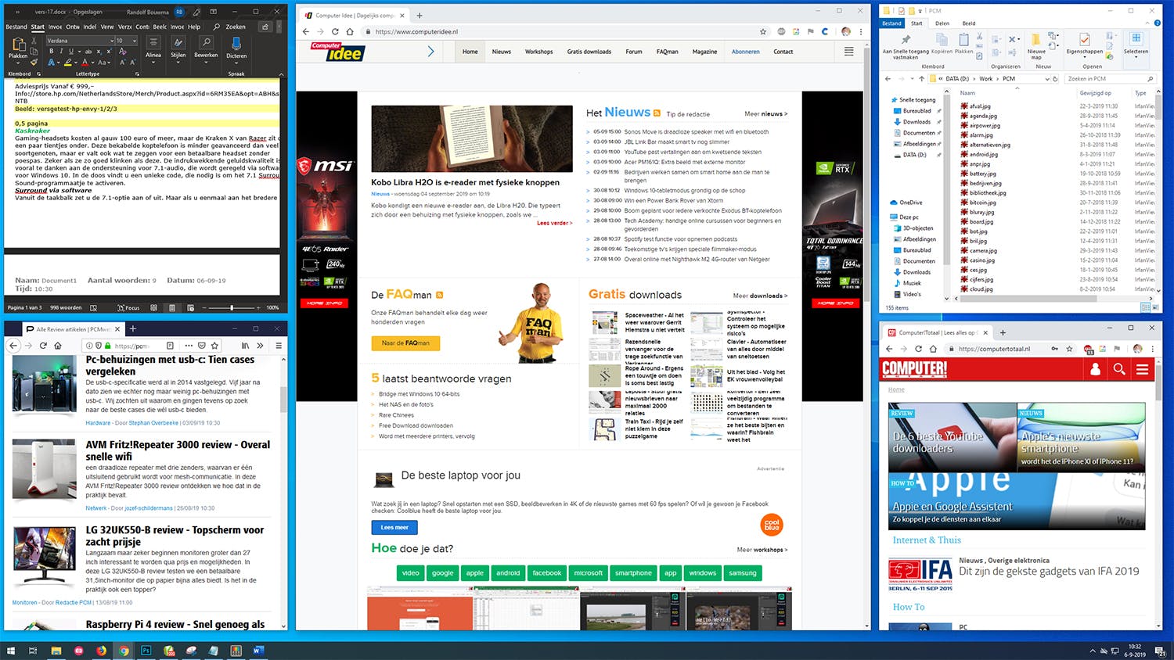
Task: Open the font size 10 dropdown in Word
Action: pos(134,41)
